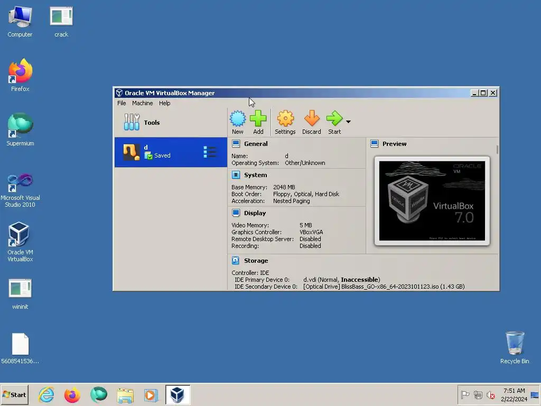Click the VirtualBox Manager title bar icon
The width and height of the screenshot is (541, 406).
pyautogui.click(x=119, y=93)
